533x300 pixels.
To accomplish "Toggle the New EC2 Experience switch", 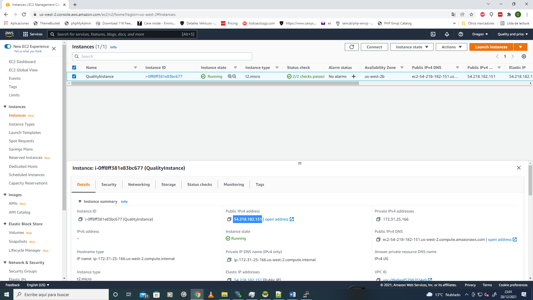I will pyautogui.click(x=8, y=46).
